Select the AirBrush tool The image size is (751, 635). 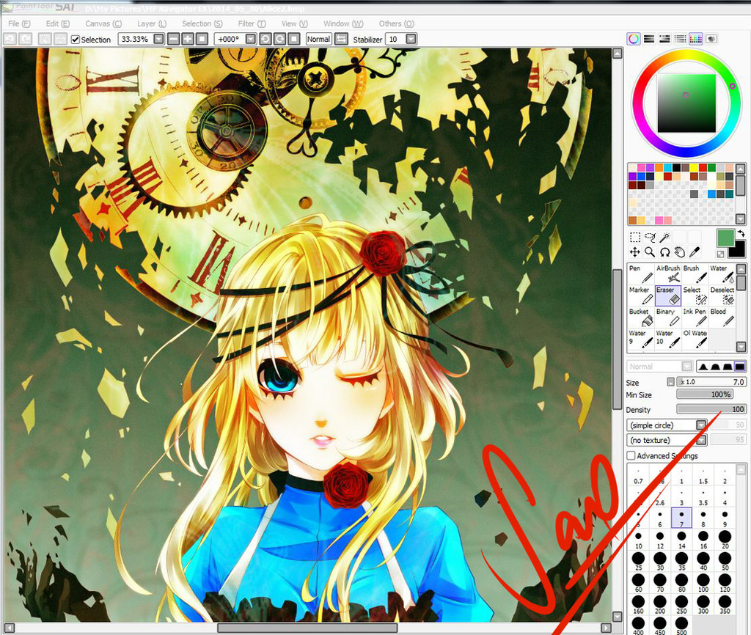[x=667, y=274]
